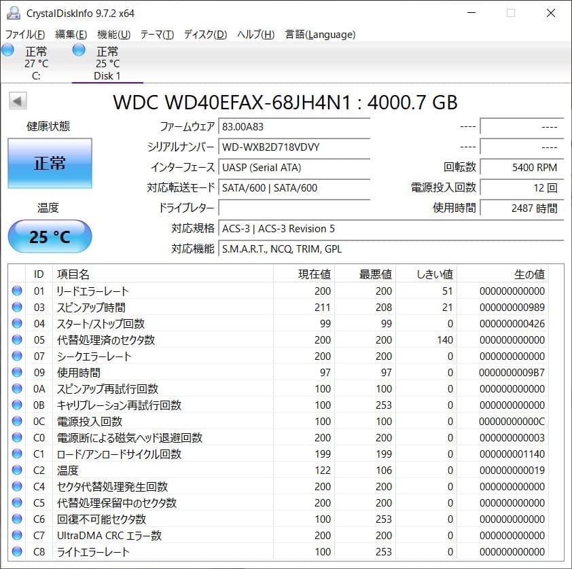Image resolution: width=572 pixels, height=569 pixels.
Task: Select the status icon for 代替処理済のセクタ数
Action: tap(16, 340)
